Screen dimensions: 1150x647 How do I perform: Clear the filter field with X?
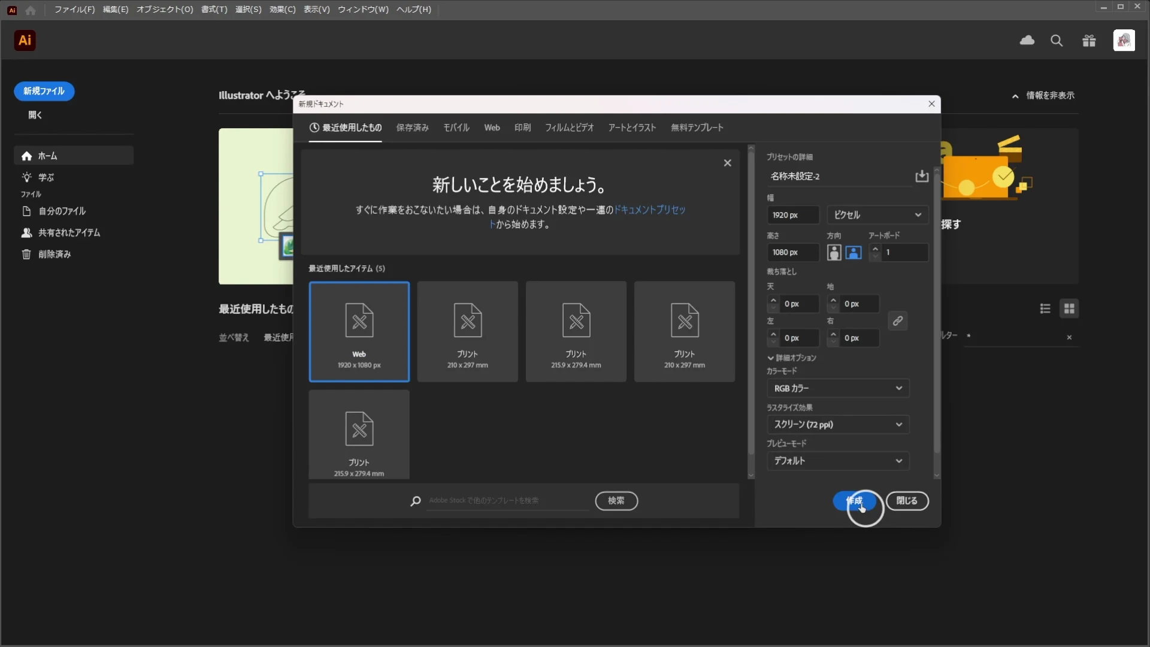pyautogui.click(x=1069, y=338)
